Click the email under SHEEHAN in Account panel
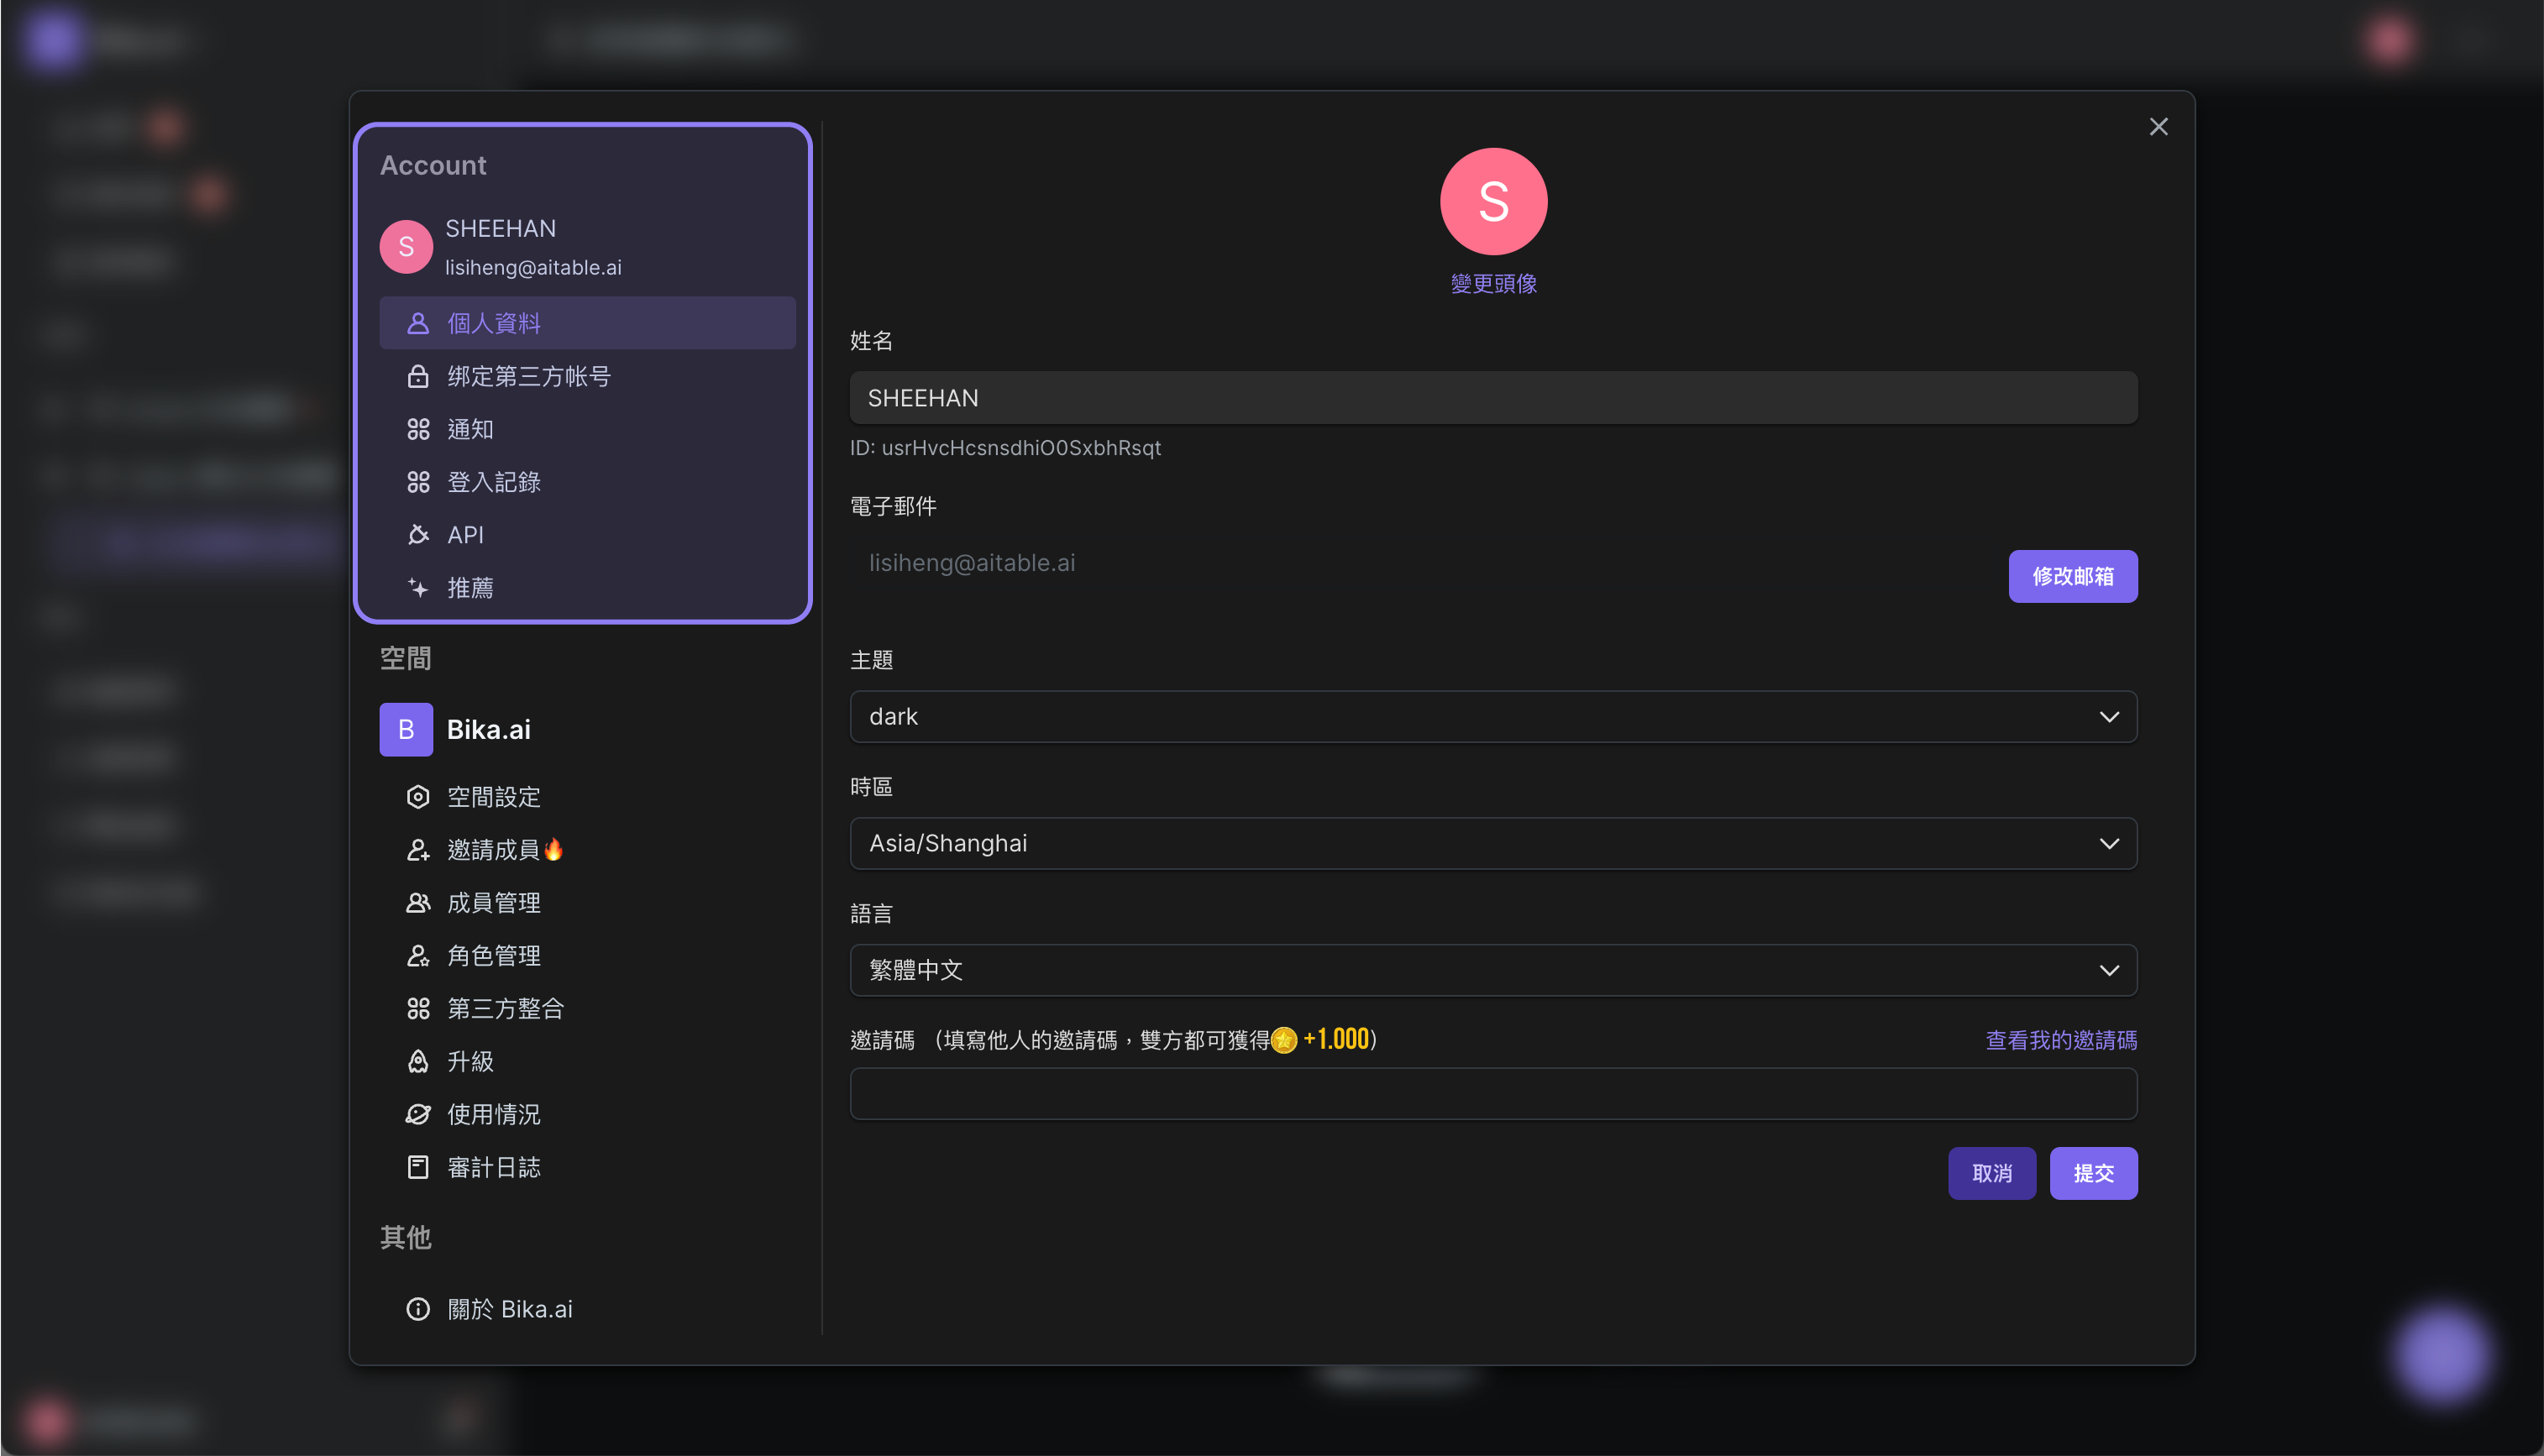 533,268
